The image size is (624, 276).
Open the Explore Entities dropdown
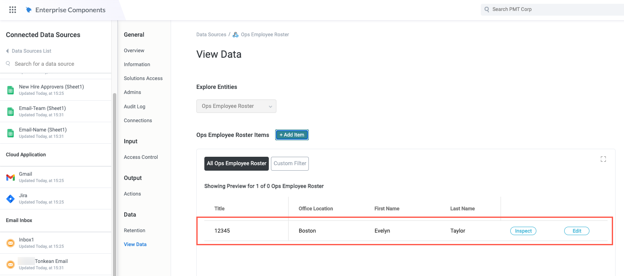click(236, 106)
